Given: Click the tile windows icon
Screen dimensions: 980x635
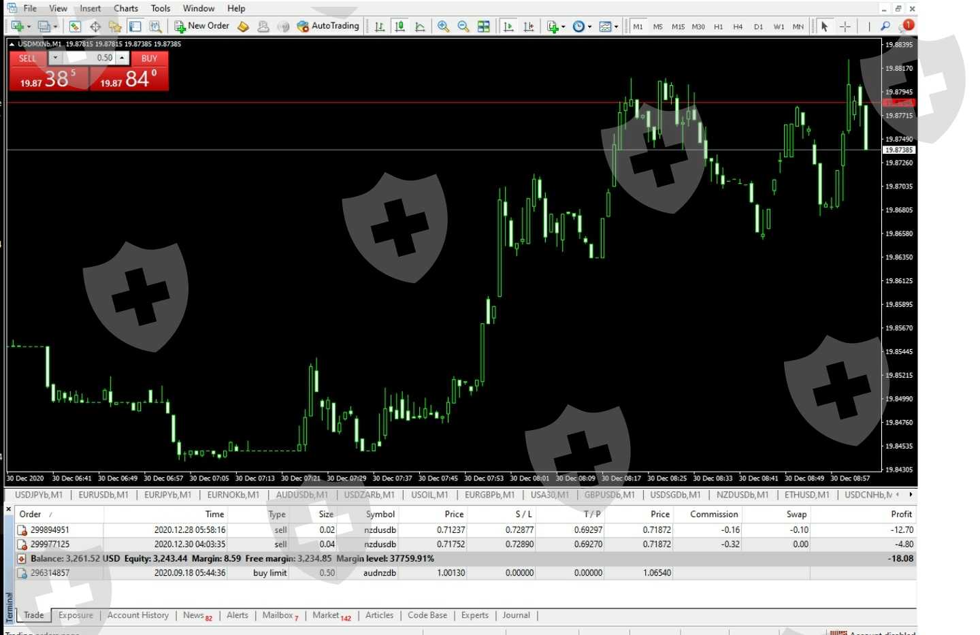Looking at the screenshot, I should click(484, 27).
